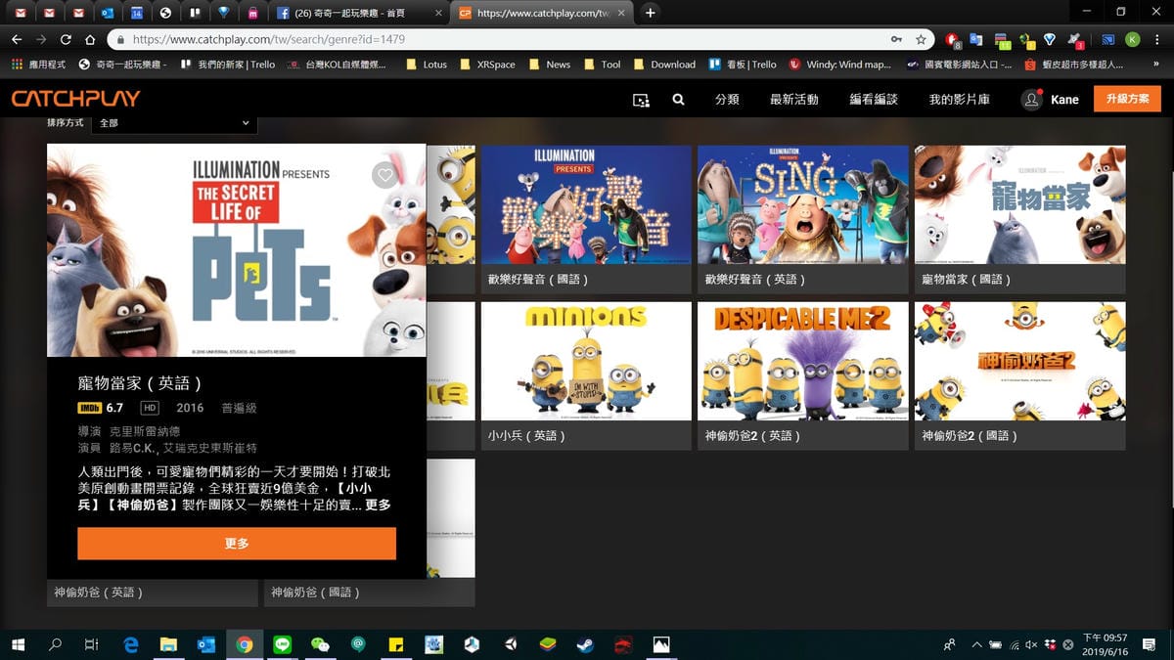The width and height of the screenshot is (1174, 660).
Task: Click the address bar URL field
Action: (509, 40)
